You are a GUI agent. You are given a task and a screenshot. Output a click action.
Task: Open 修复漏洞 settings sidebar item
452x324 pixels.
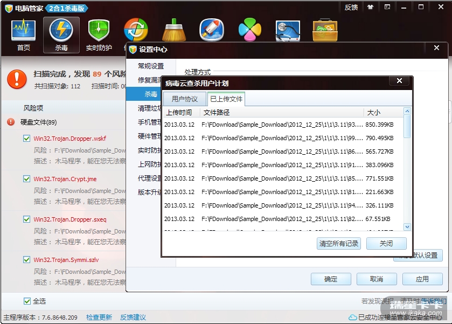[x=144, y=80]
